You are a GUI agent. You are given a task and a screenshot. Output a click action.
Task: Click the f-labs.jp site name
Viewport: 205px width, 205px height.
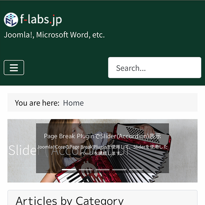tap(41, 20)
